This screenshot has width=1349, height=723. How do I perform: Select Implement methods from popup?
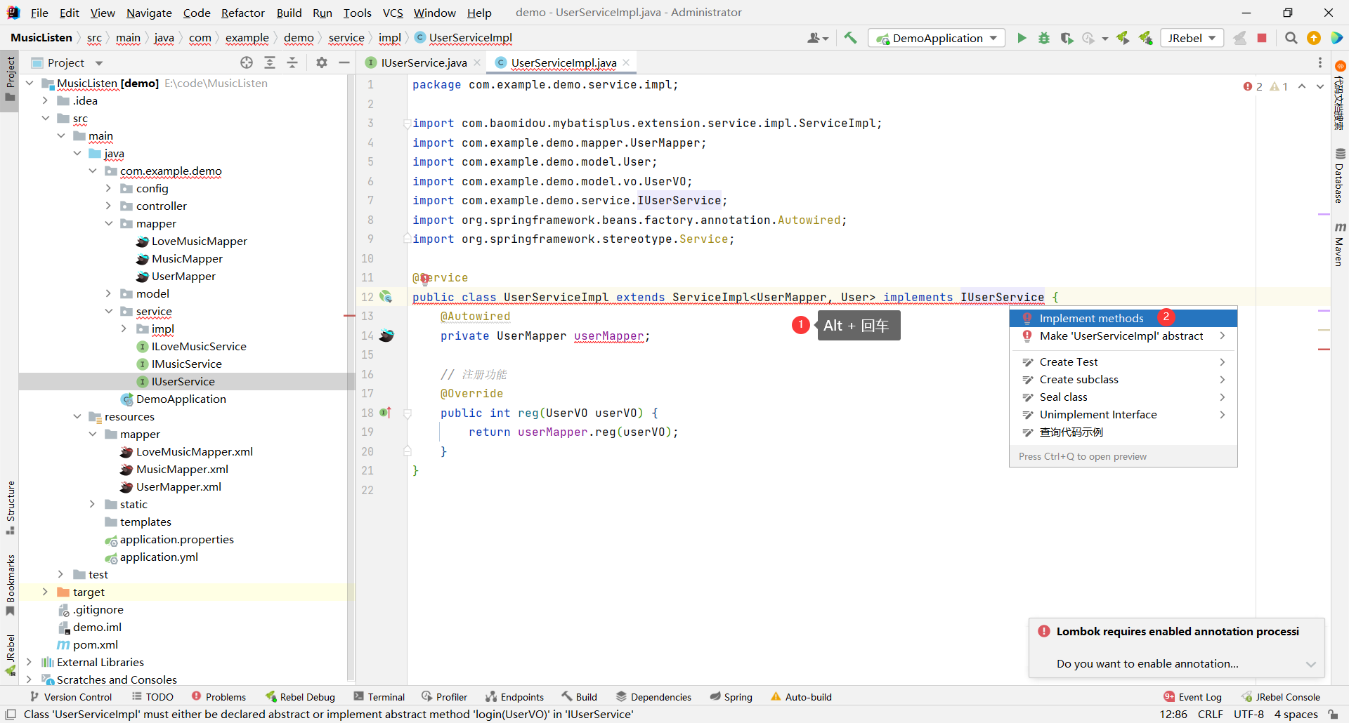1091,318
